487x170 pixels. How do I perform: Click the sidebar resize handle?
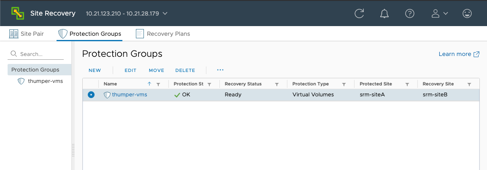click(73, 150)
